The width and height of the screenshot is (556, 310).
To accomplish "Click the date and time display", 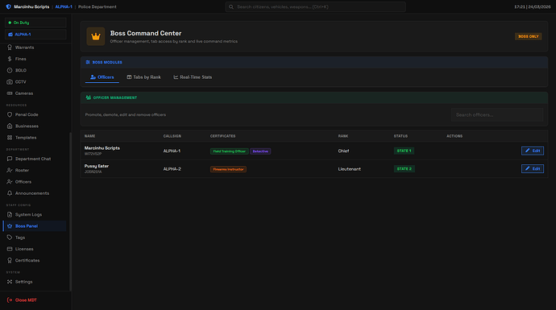I will coord(533,6).
